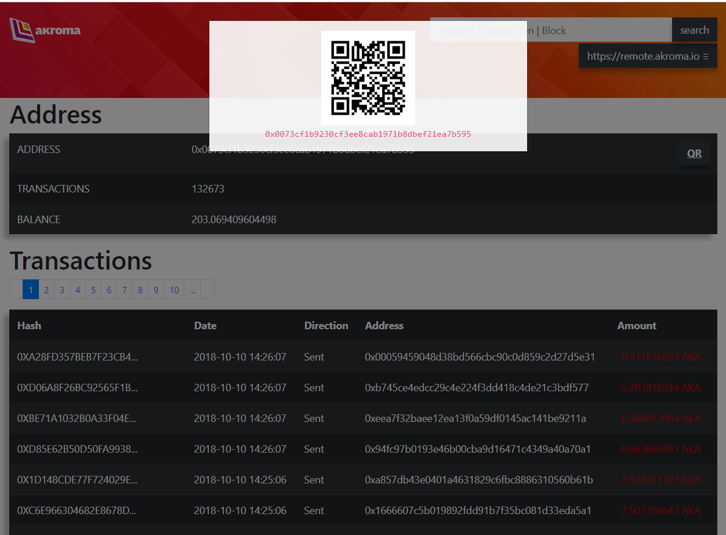Open transaction hash 0X1D148CDE77F724029E

[77, 480]
